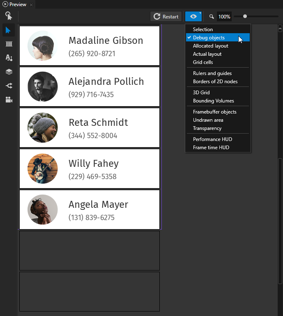The width and height of the screenshot is (283, 316).
Task: Select the Interact tool with hand-pointer icon
Action: tap(9, 16)
